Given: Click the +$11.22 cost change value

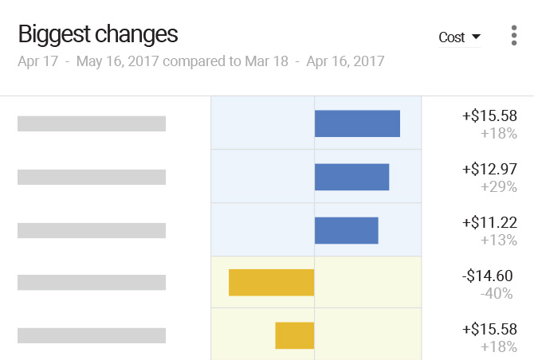Looking at the screenshot, I should tap(489, 222).
